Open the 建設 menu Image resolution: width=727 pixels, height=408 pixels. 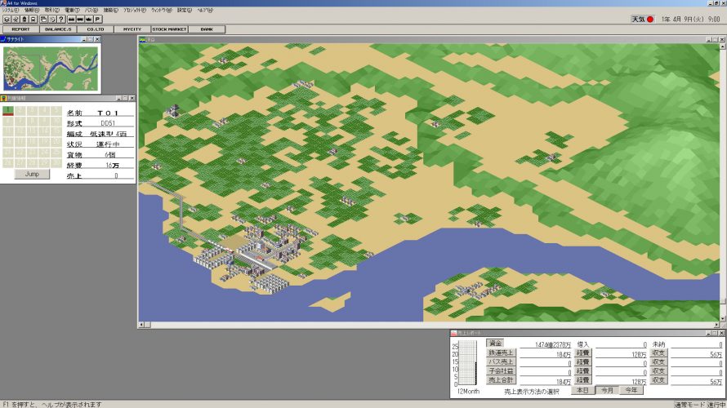pyautogui.click(x=111, y=10)
